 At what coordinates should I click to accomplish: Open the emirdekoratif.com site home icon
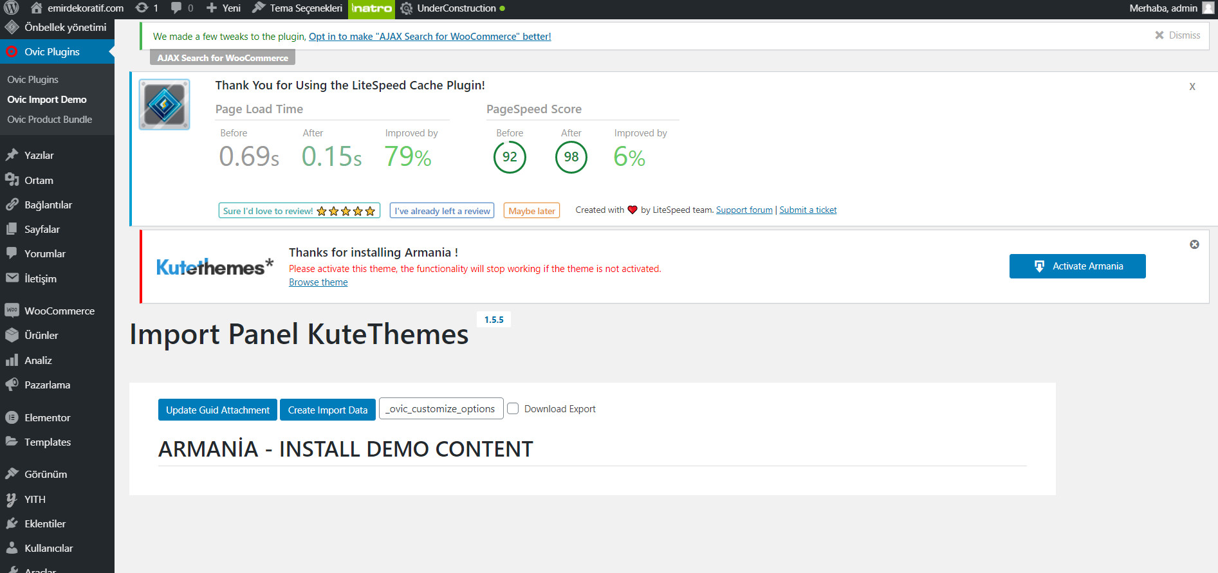[37, 8]
